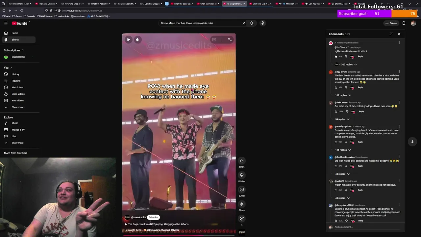Expand the 162 replies thread
The width and height of the screenshot is (421, 237).
pyautogui.click(x=343, y=95)
